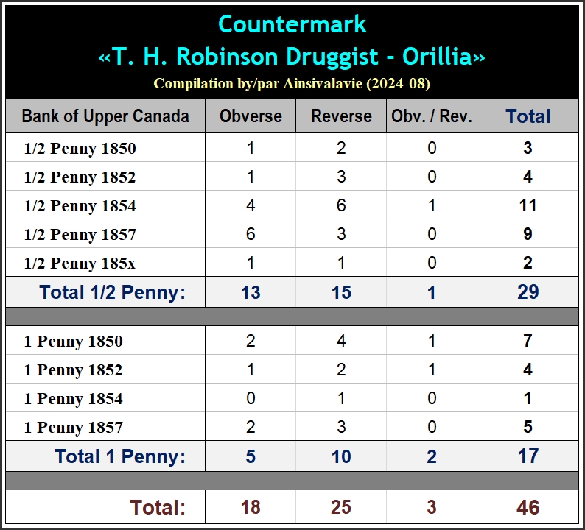Click the 'Reverse' column header

coord(341,116)
